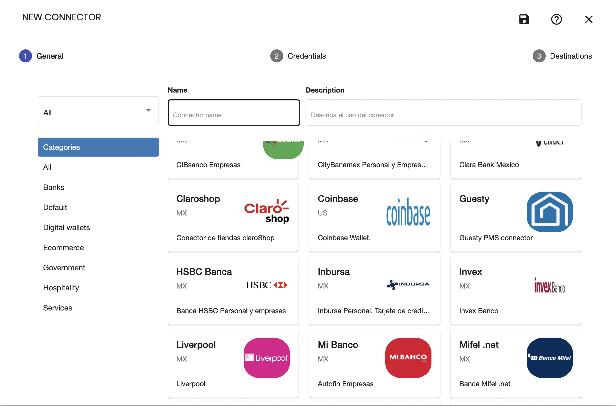Pick the Liverpool connector title

click(x=196, y=345)
